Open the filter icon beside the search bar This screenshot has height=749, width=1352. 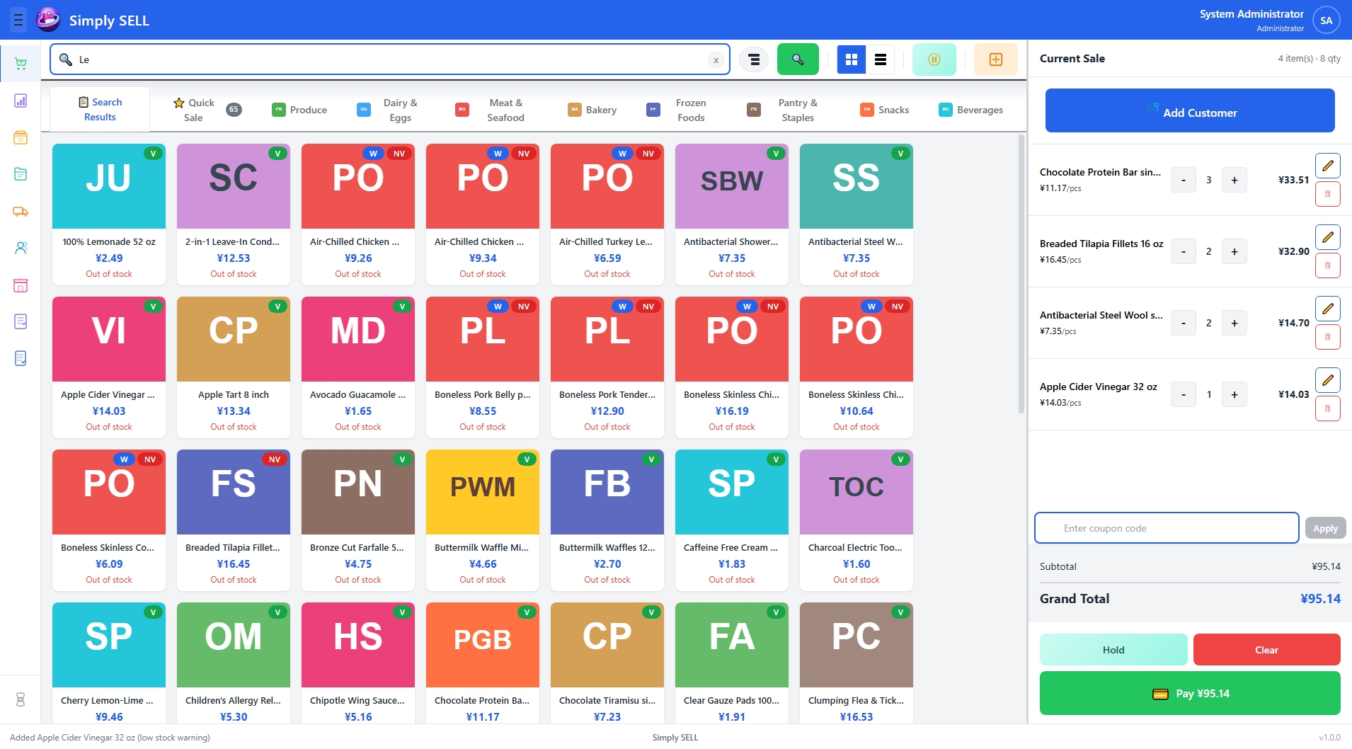click(x=753, y=59)
